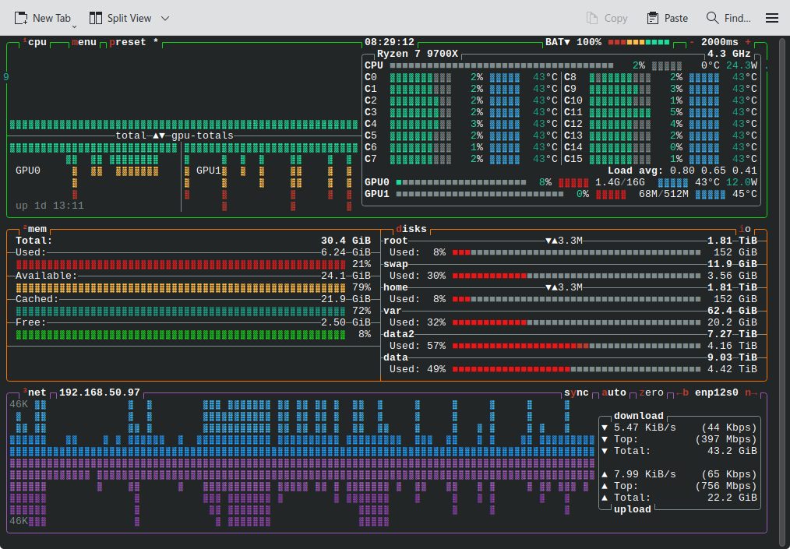Viewport: 790px width, 549px height.
Task: Click the New Tab icon in toolbar
Action: coord(21,18)
